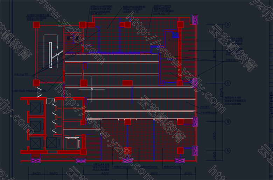Viewport: 273px width, 180px height.
Task: Pick the magenta crossed unit on axis A line
Action: coord(195,150)
